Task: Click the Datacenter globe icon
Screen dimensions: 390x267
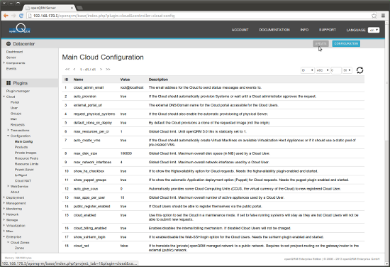Action: 9,44
